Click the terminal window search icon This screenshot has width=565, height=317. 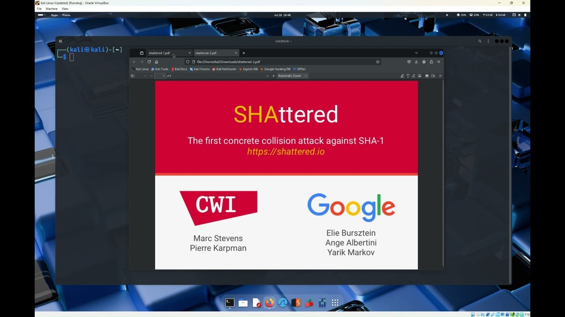tap(480, 41)
